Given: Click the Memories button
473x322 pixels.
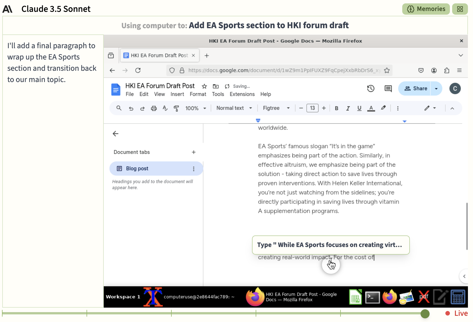Looking at the screenshot, I should coord(426,9).
